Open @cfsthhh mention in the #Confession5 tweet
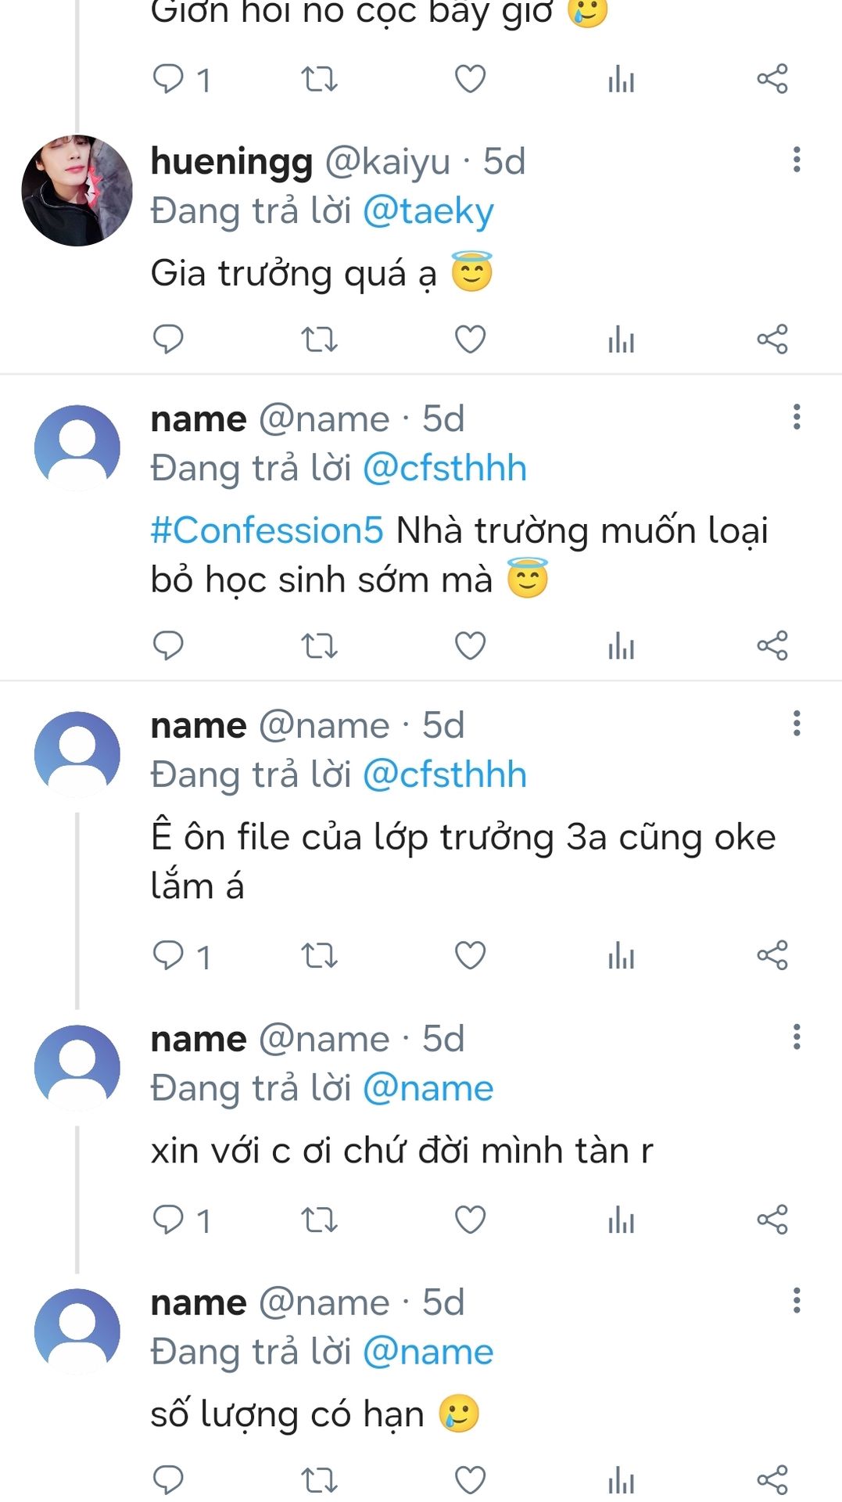 pos(444,469)
